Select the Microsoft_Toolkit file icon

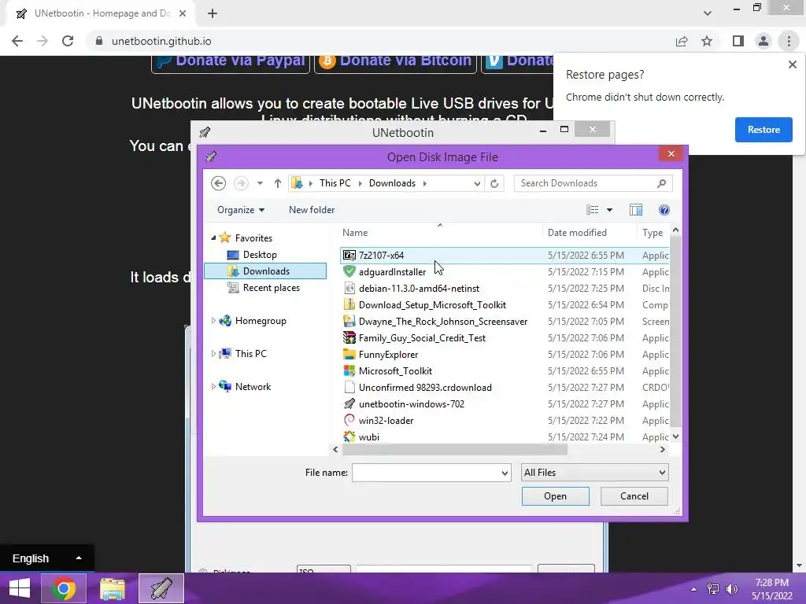tap(349, 371)
